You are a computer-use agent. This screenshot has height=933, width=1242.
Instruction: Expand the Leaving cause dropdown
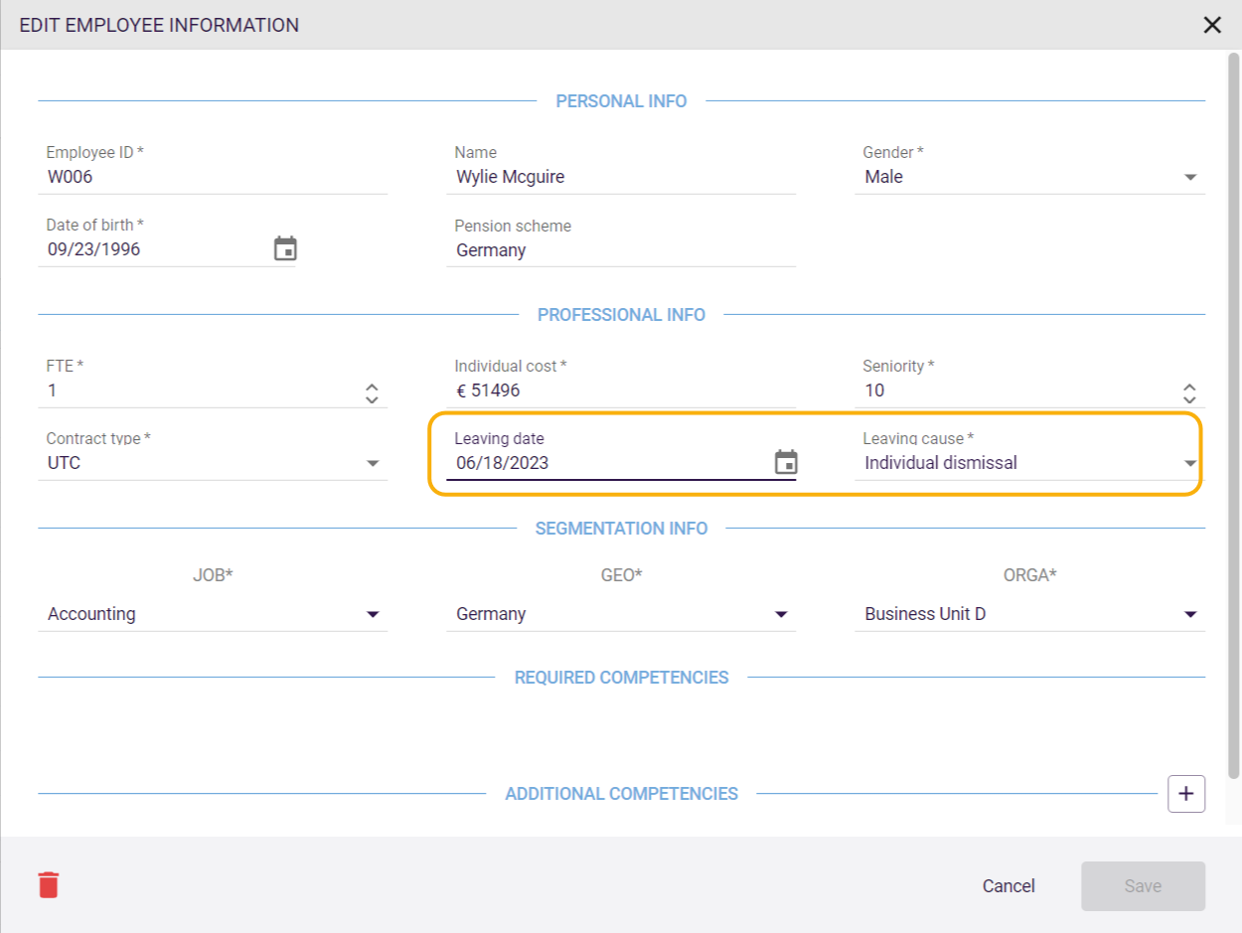coord(1190,463)
